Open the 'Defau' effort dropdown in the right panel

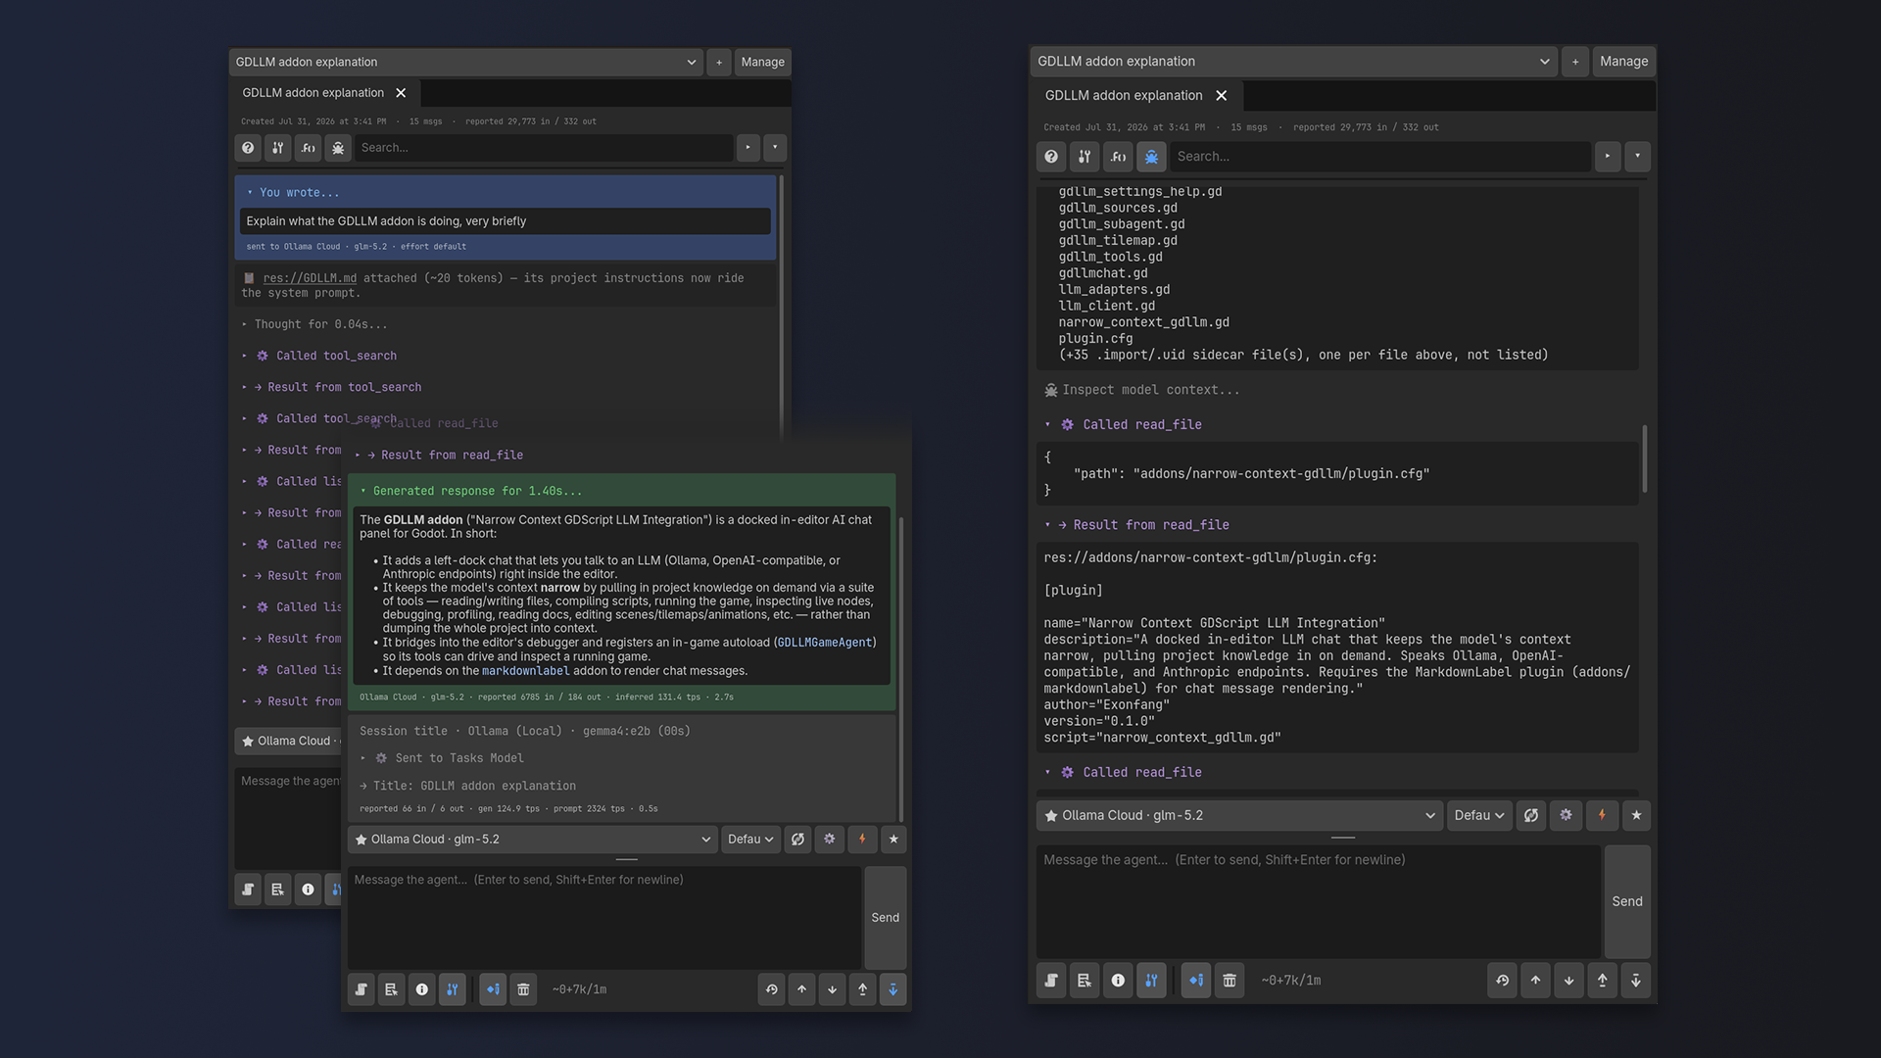click(1478, 815)
